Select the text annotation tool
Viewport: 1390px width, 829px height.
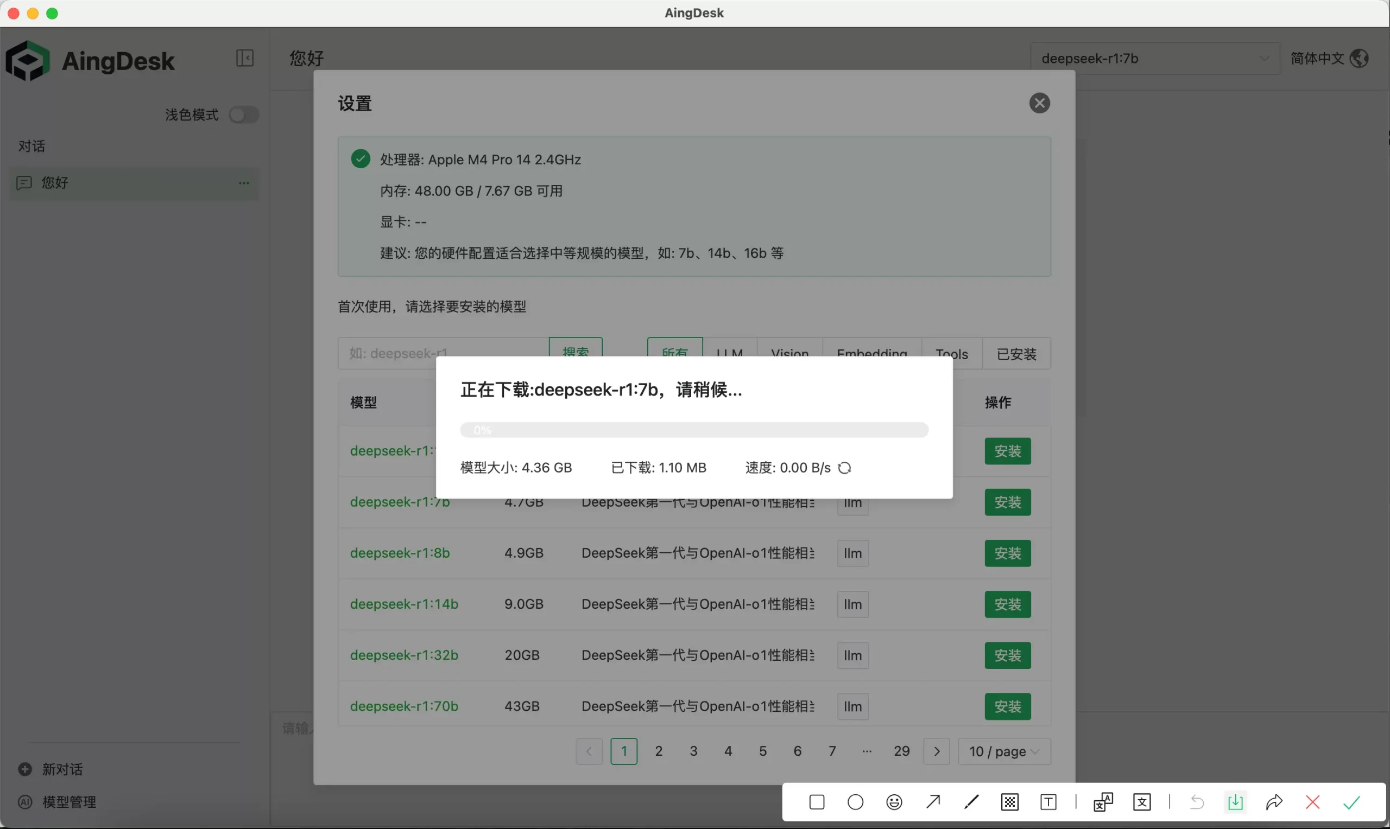(x=1048, y=802)
